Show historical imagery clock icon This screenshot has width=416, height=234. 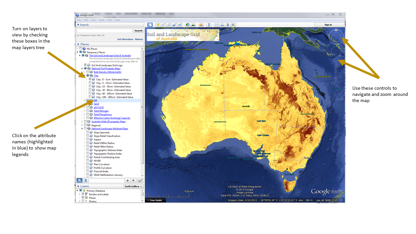(x=188, y=25)
